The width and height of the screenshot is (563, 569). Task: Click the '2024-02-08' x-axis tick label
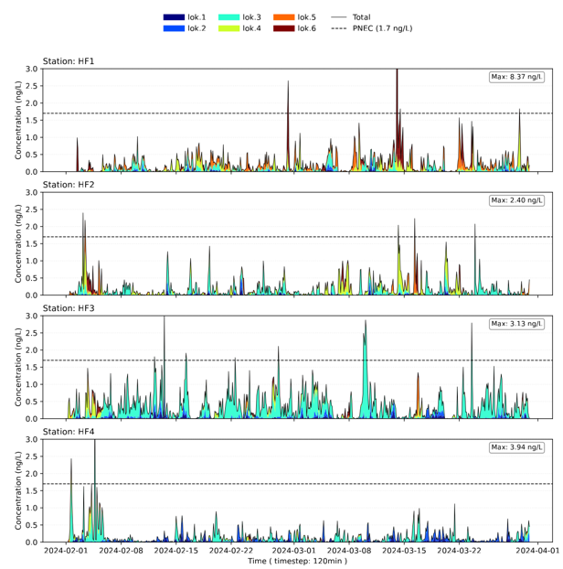[x=121, y=551]
